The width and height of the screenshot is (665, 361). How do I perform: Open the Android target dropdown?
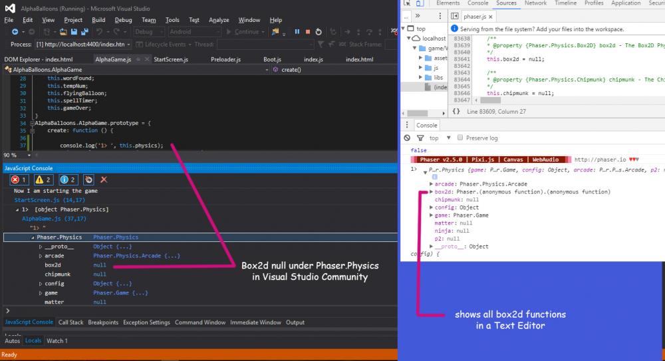194,32
